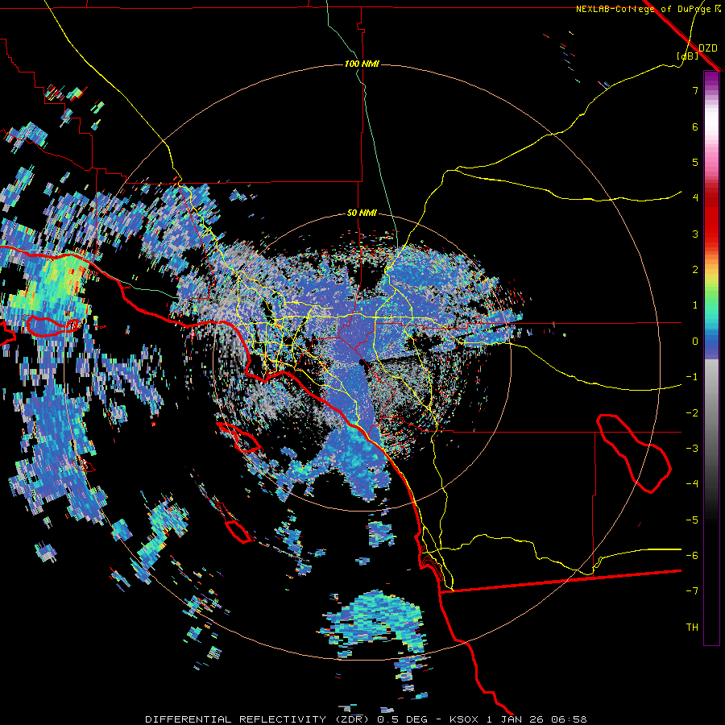Viewport: 725px width, 725px height.
Task: Click the 1 value on the scale
Action: [x=695, y=305]
